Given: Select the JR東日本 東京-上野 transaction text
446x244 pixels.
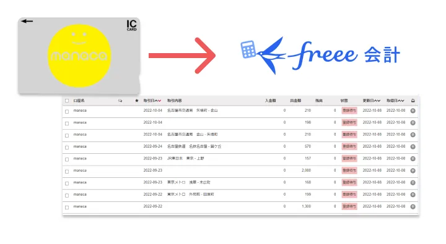Looking at the screenshot, I should point(185,158).
